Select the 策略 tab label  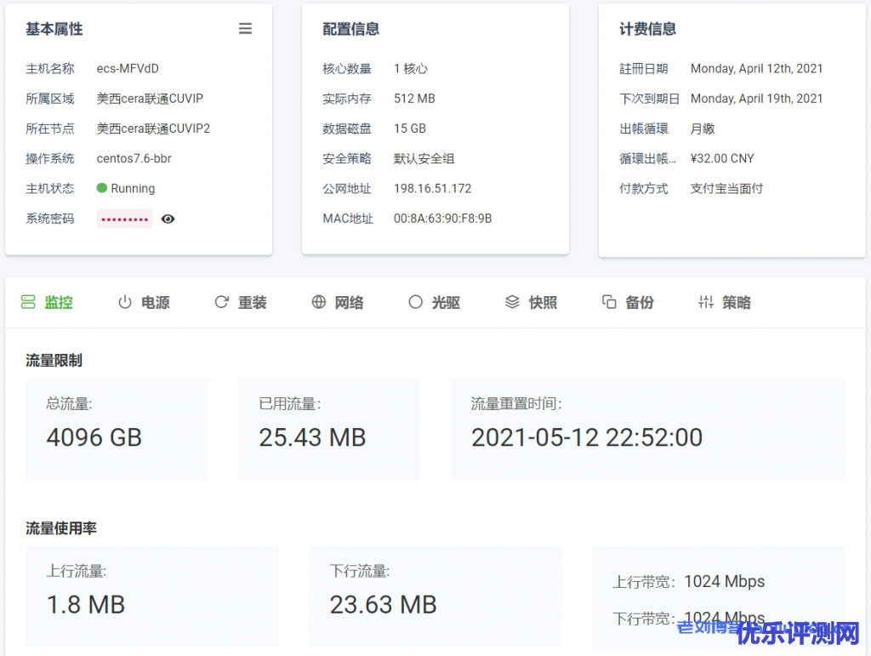pos(737,303)
